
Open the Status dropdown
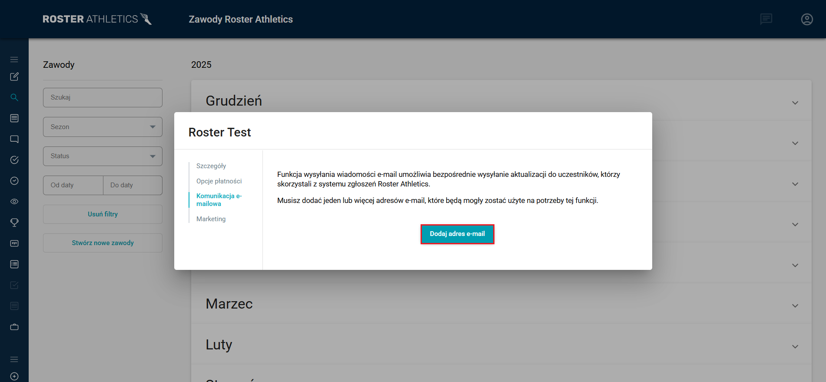(103, 156)
